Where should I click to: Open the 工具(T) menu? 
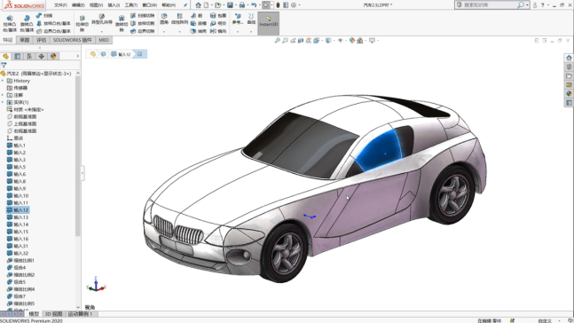click(130, 5)
